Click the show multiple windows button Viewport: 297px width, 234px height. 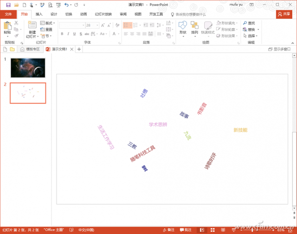[x=279, y=49]
